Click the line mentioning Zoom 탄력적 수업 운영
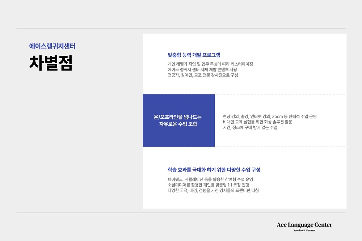Image resolution: width=362 pixels, height=241 pixels. 270,117
